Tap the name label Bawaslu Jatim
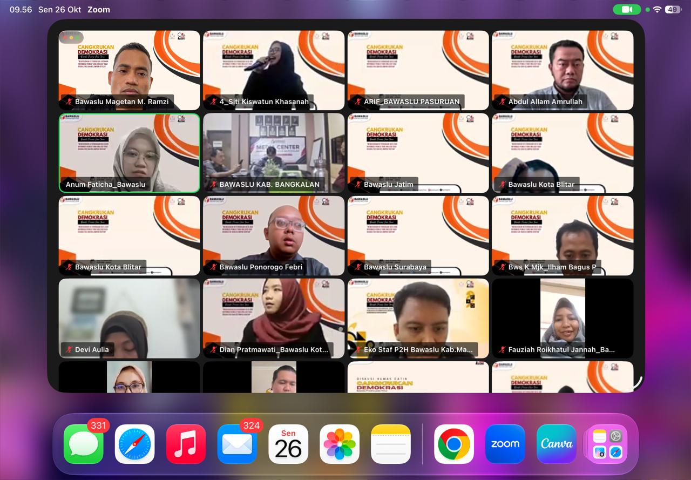The width and height of the screenshot is (691, 480). 389,184
